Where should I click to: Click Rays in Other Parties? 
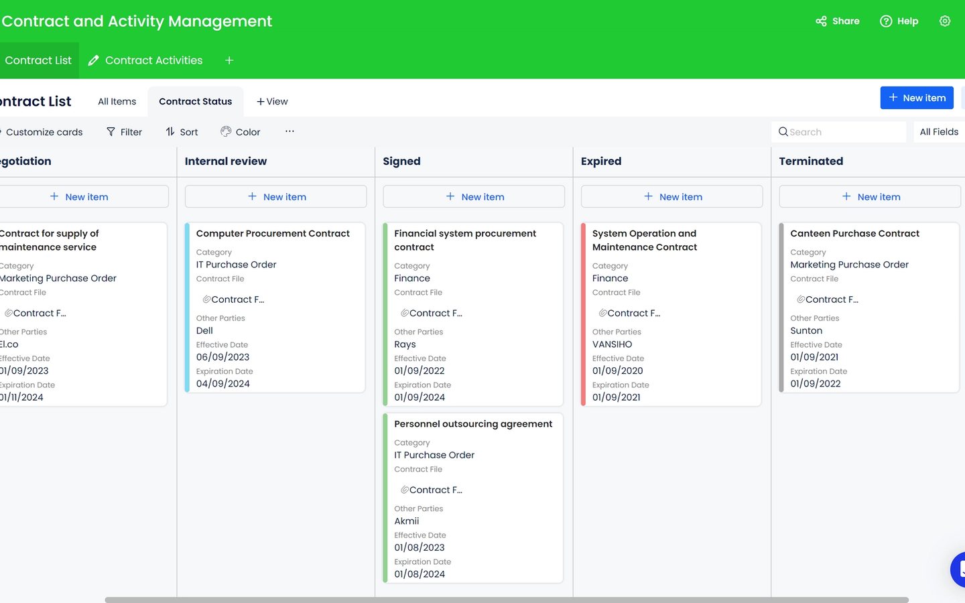coord(405,344)
